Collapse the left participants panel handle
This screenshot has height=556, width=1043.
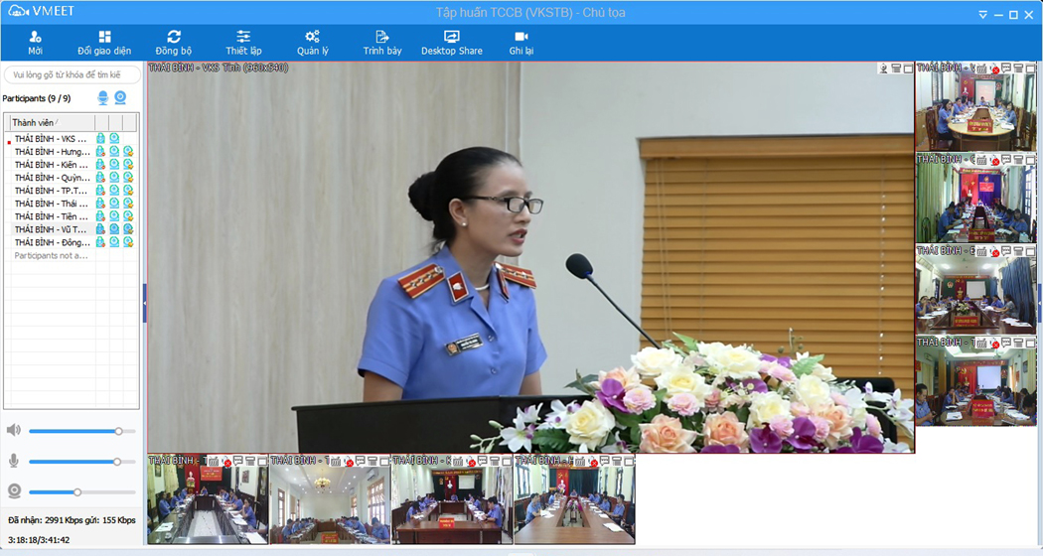pos(144,302)
